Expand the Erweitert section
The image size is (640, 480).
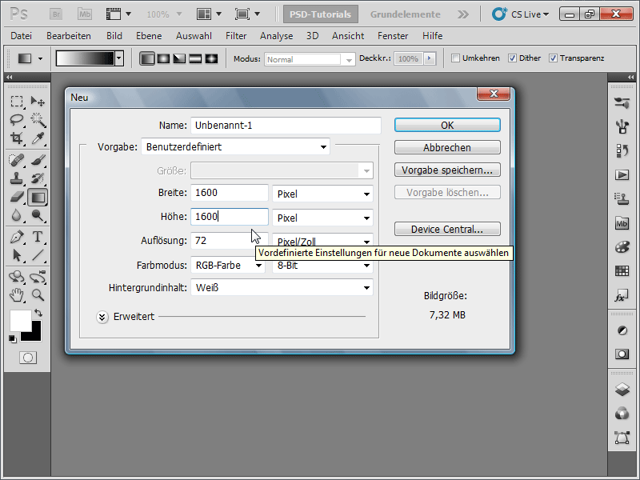tap(102, 317)
